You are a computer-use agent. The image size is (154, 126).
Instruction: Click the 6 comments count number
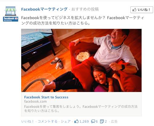(97, 121)
